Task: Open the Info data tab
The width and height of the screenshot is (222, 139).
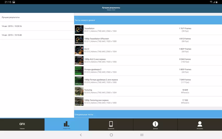Action: (x=155, y=125)
